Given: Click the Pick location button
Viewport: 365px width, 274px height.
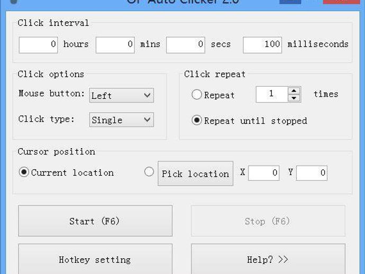Looking at the screenshot, I should coord(196,173).
